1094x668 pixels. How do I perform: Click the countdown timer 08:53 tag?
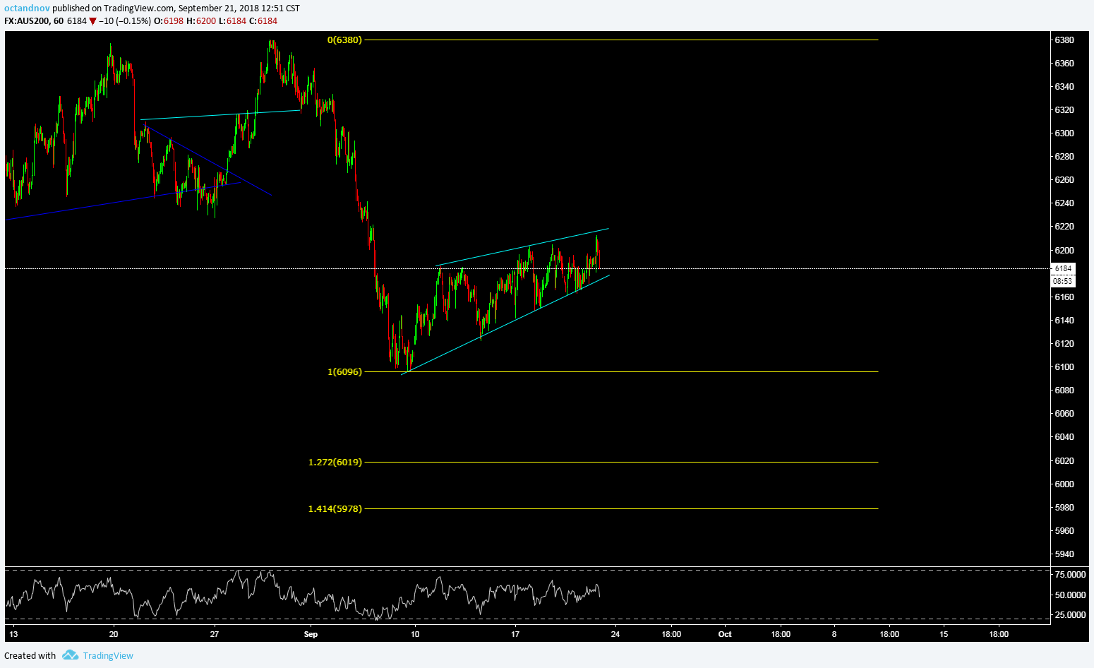pyautogui.click(x=1063, y=281)
